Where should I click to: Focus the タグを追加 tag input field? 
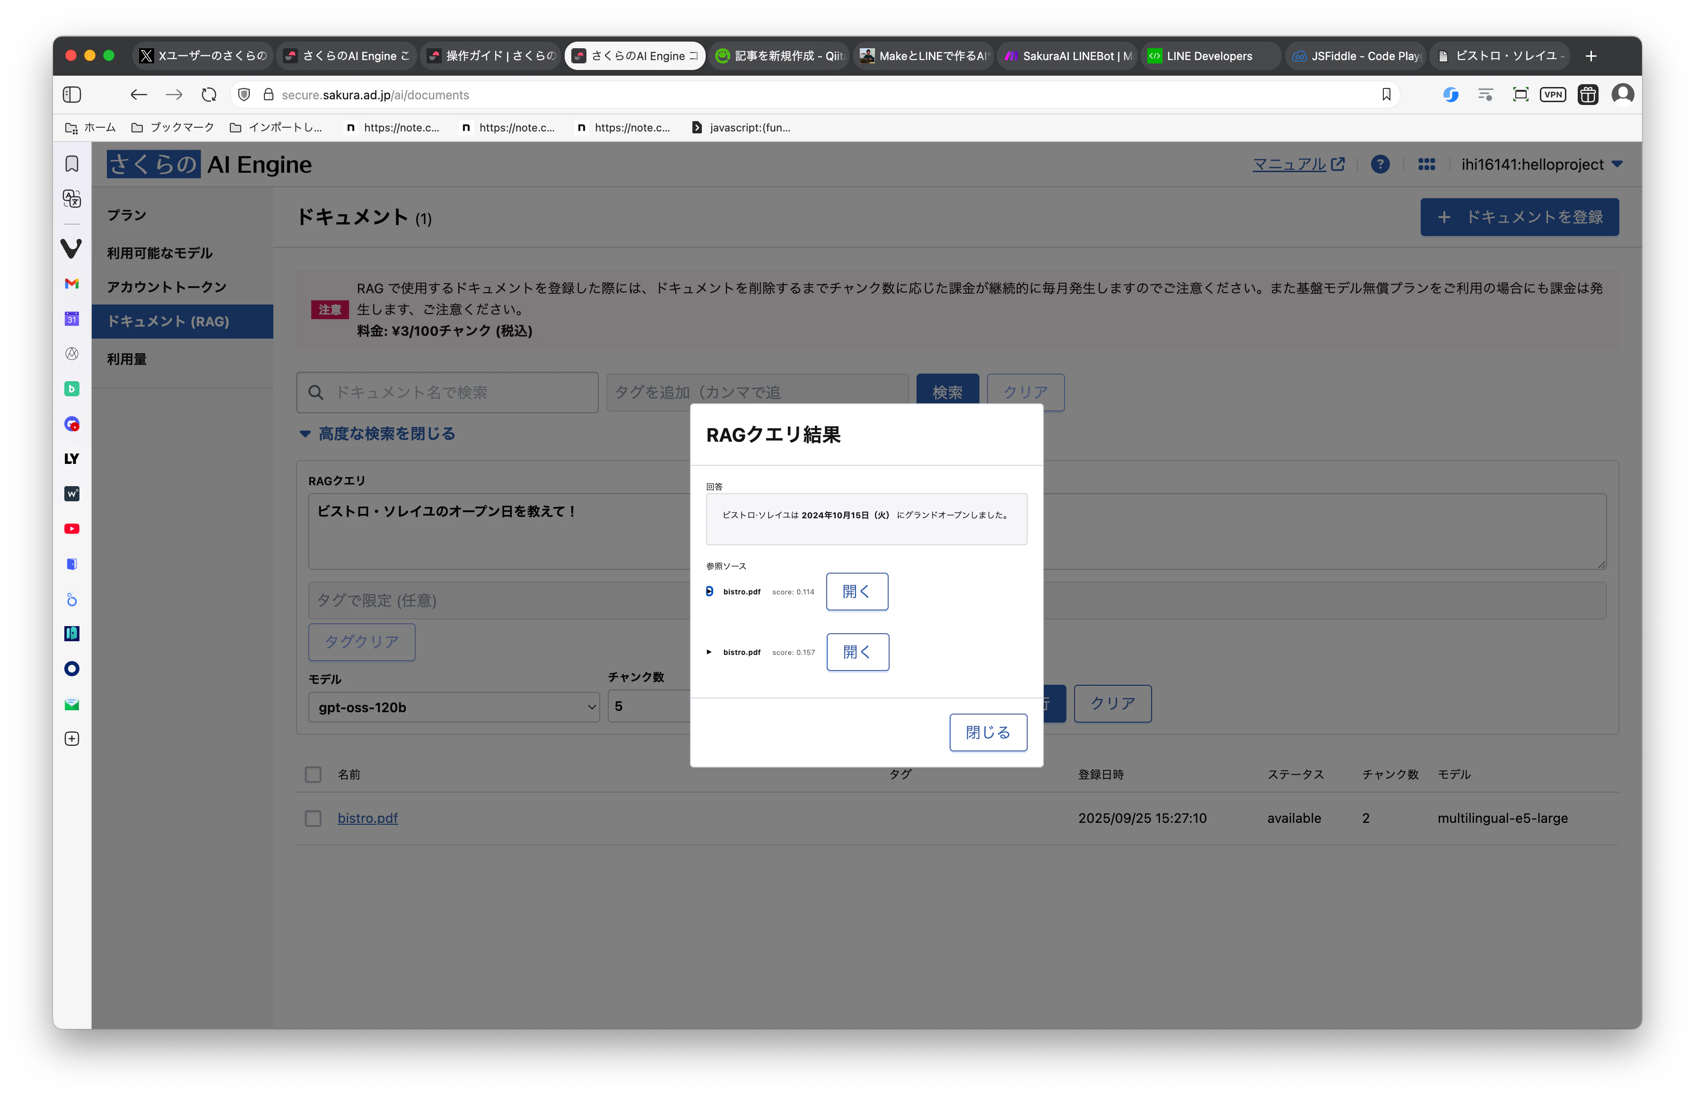click(x=757, y=392)
